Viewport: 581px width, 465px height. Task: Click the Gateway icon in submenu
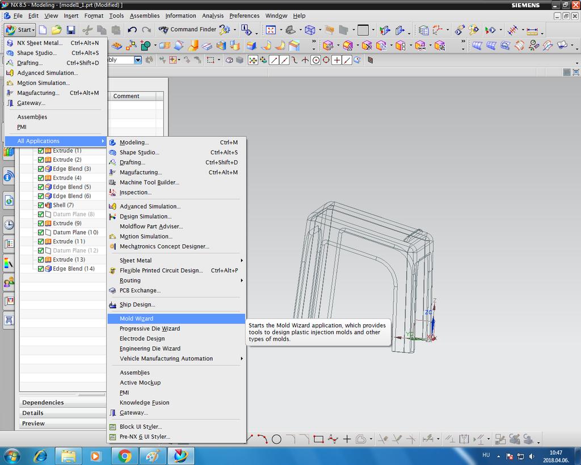click(113, 413)
